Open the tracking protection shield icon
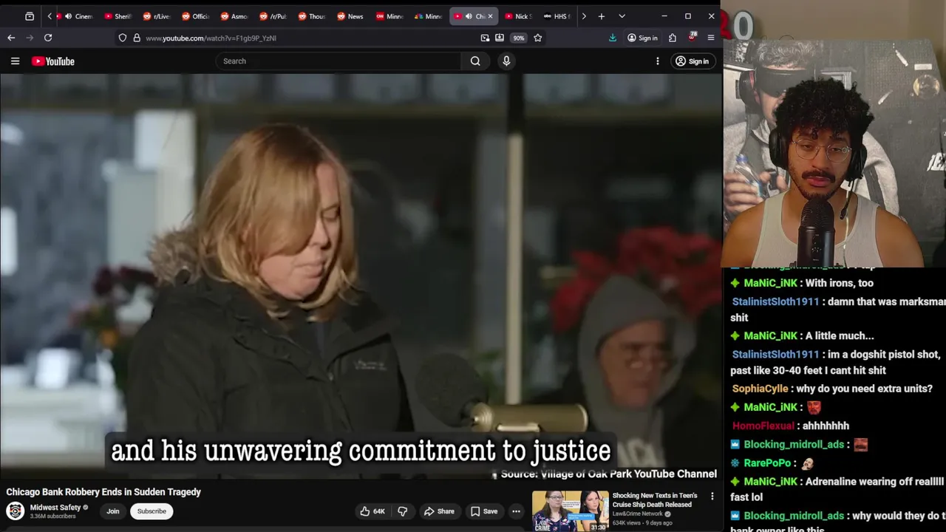The height and width of the screenshot is (532, 946). (x=123, y=38)
